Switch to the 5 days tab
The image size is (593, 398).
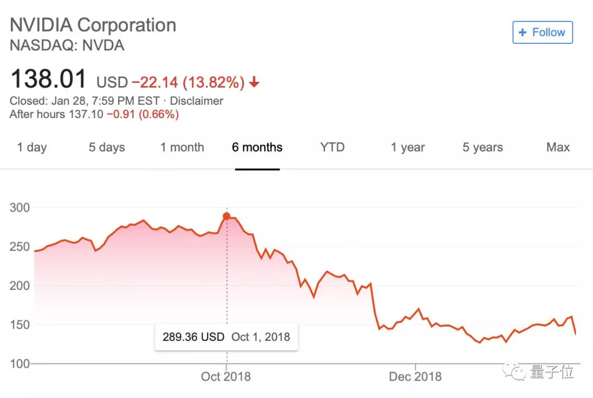click(107, 147)
